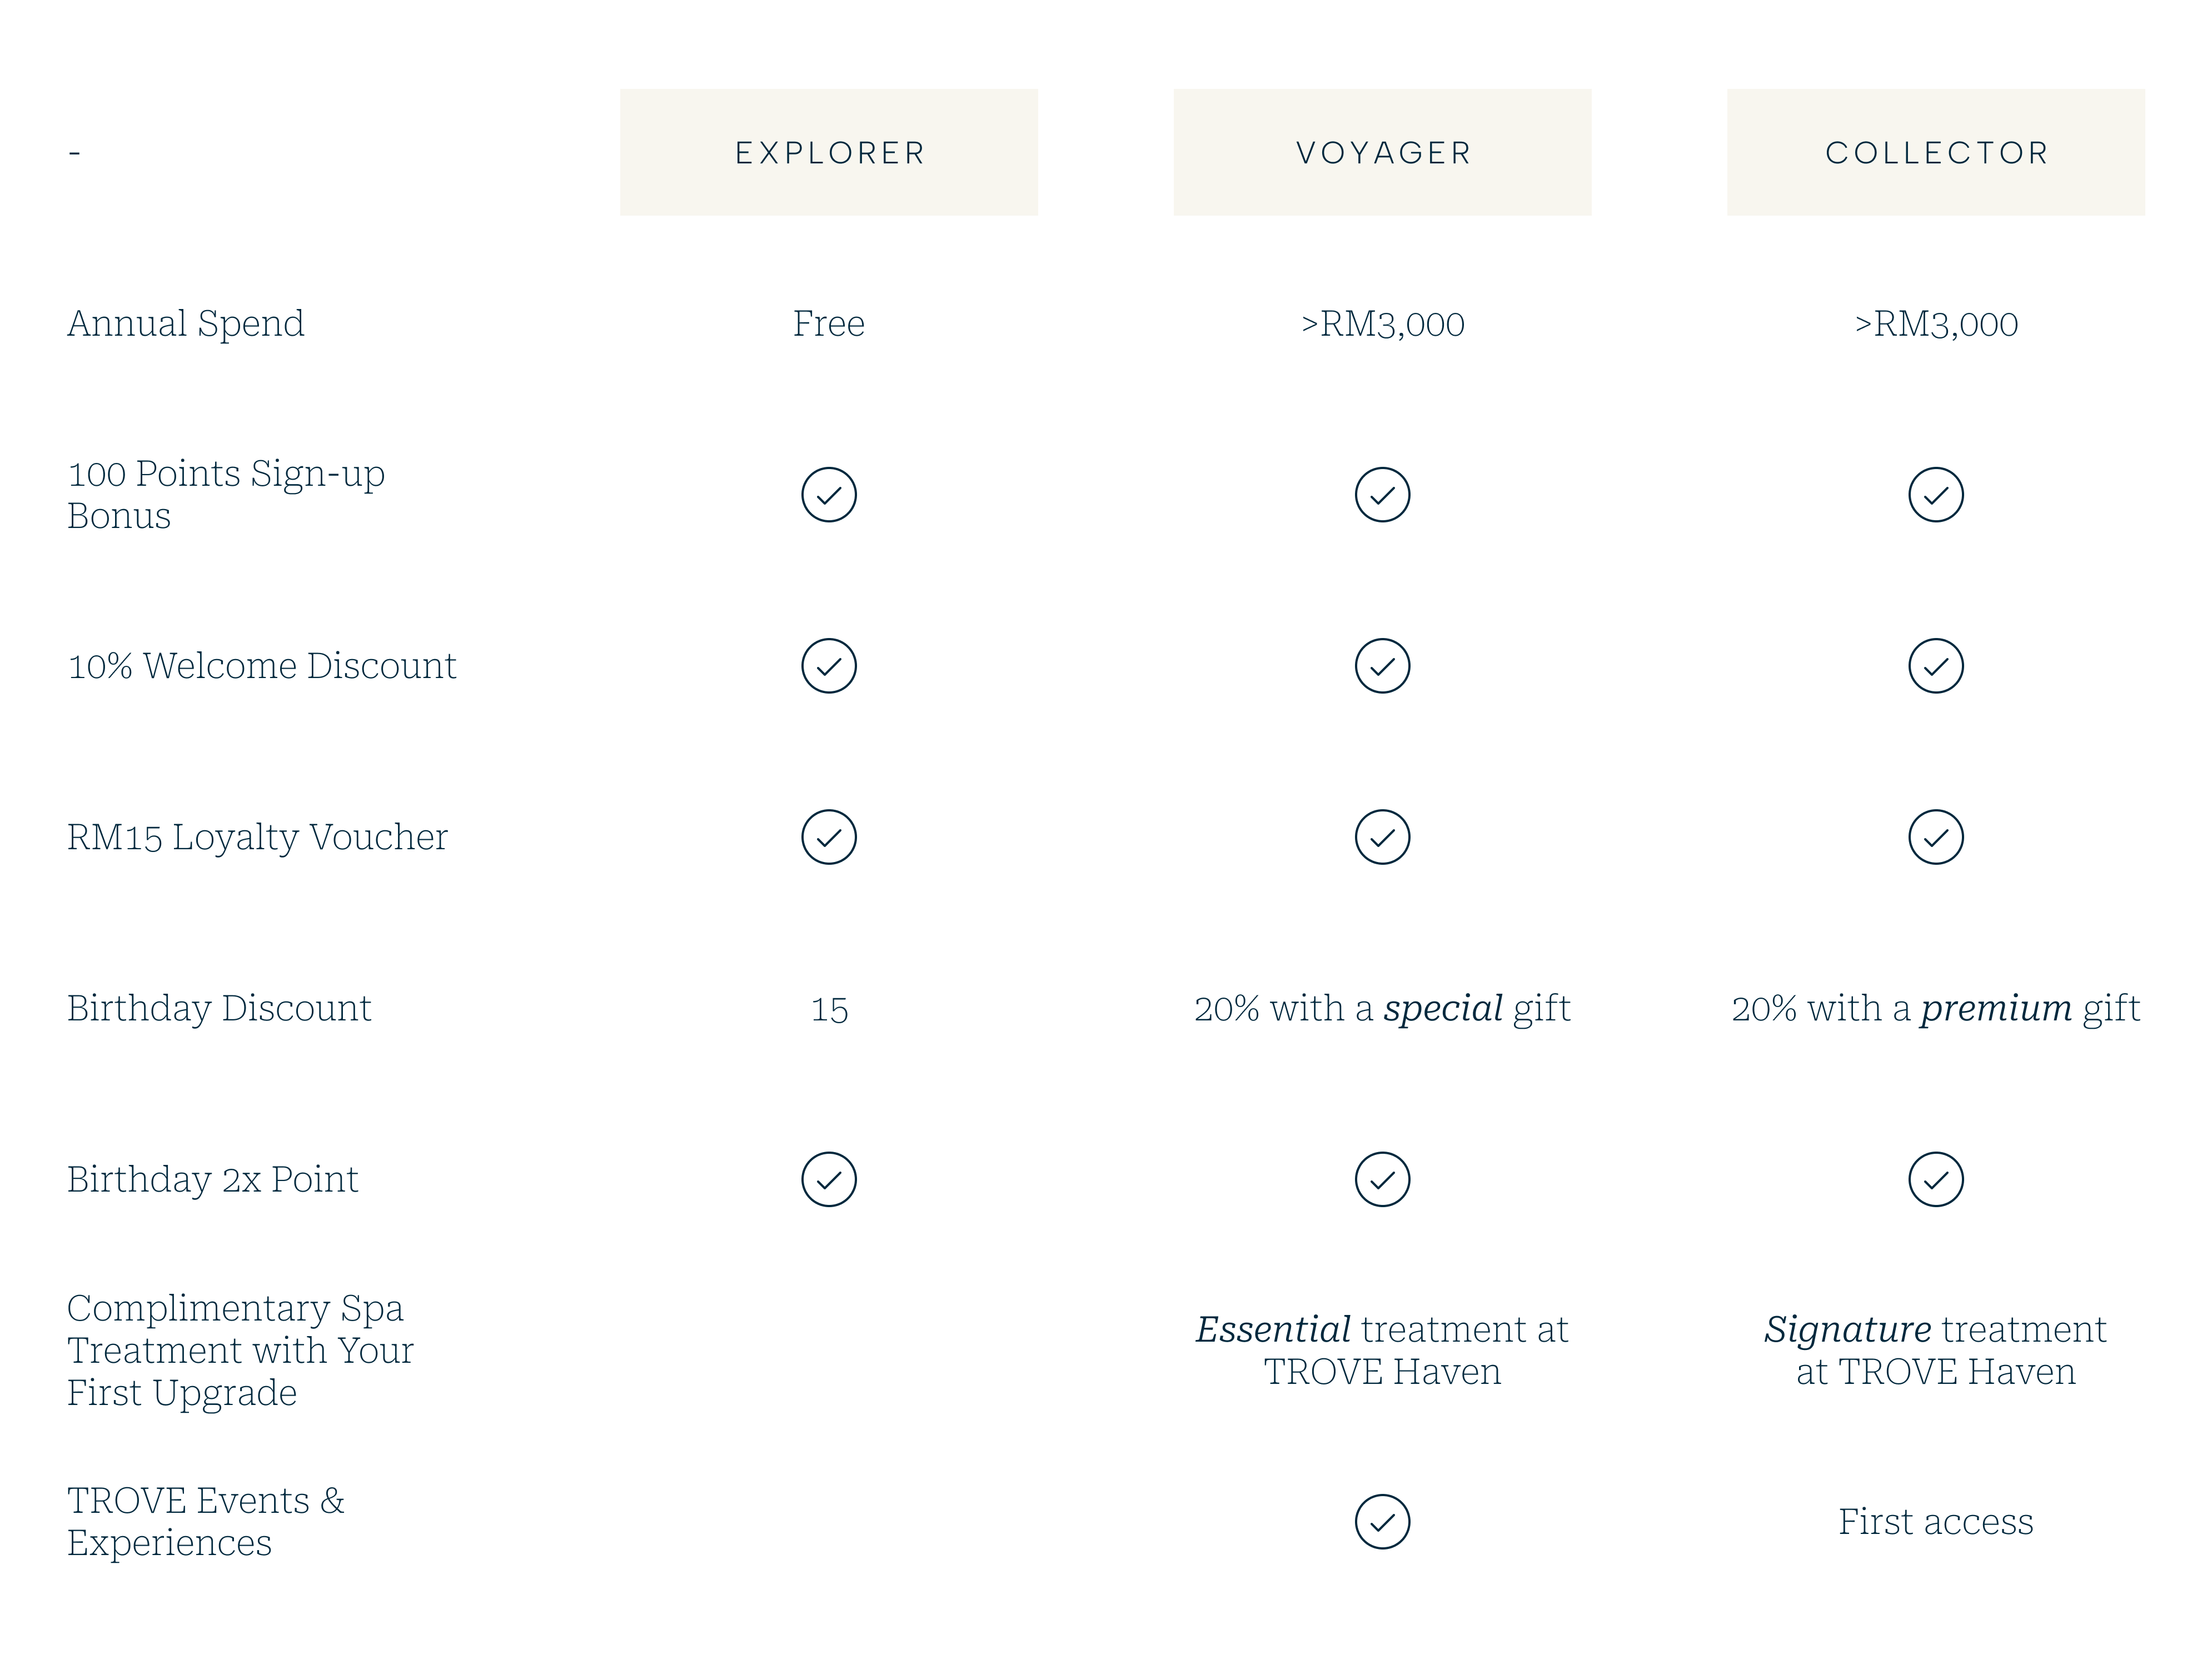Click Explorer's Birthday 2x Point checkmark
This screenshot has height=1674, width=2212.
829,1179
